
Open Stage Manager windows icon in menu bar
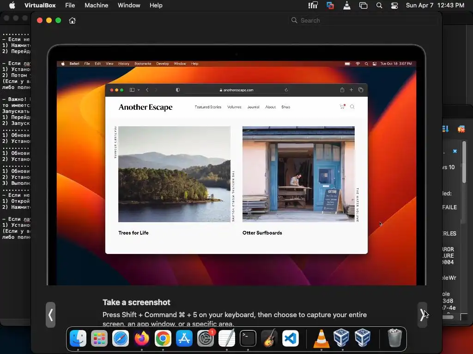[x=363, y=6]
